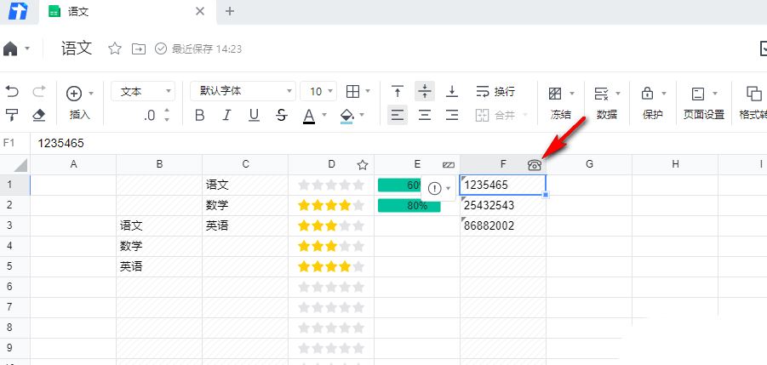767x365 pixels.
Task: Apply the font color A
Action: [x=309, y=116]
